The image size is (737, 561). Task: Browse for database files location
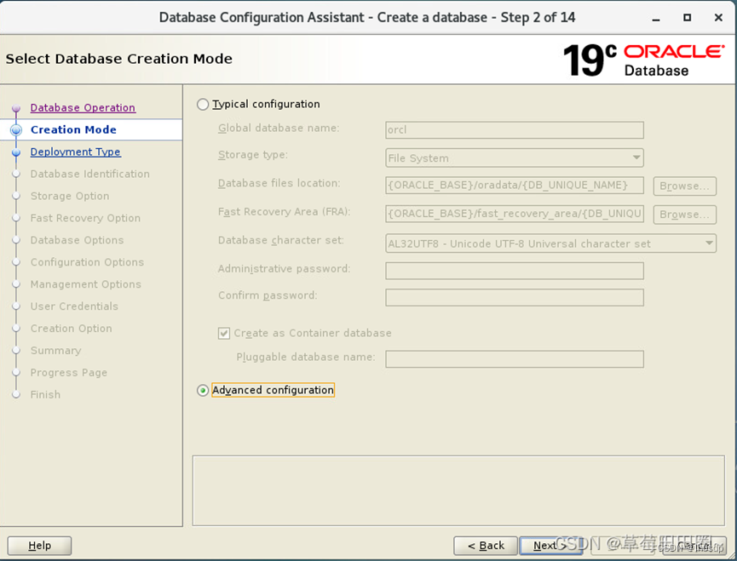pyautogui.click(x=684, y=186)
